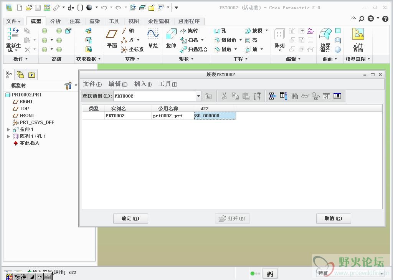Click the Open folder icon
Image resolution: width=393 pixels, height=280 pixels.
coord(28,8)
